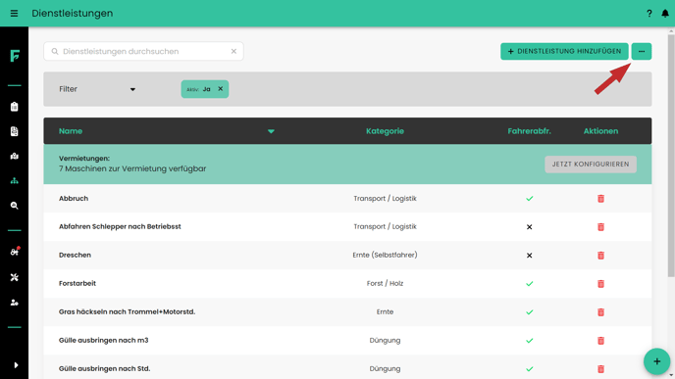
Task: Click the Aktiv: Ja filter chip
Action: tap(205, 89)
